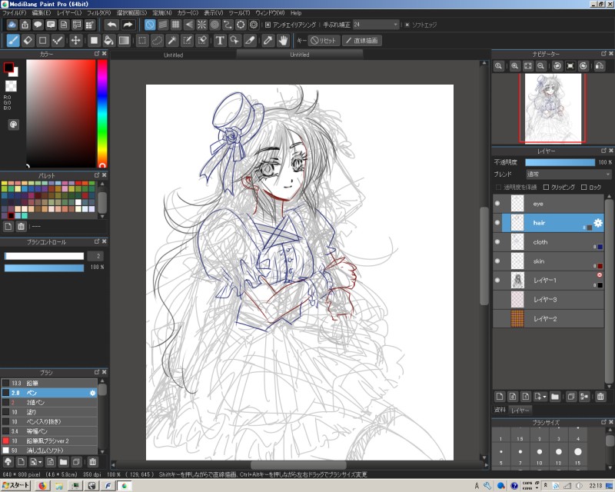Select the 2値ペン brush
The height and width of the screenshot is (492, 615).
[x=49, y=402]
